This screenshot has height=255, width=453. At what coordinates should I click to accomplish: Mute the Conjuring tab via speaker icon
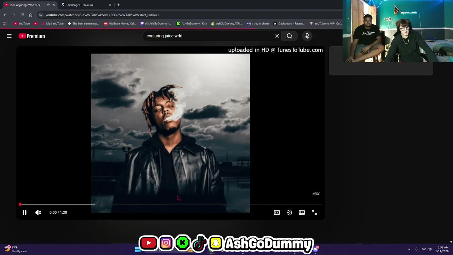(48, 5)
